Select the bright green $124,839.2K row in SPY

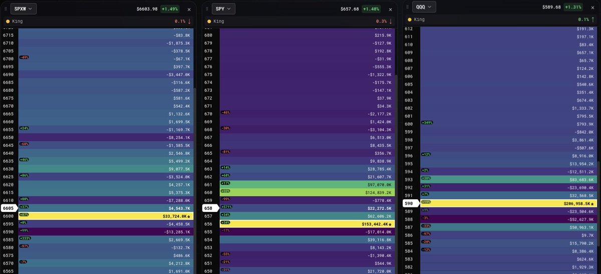point(308,192)
